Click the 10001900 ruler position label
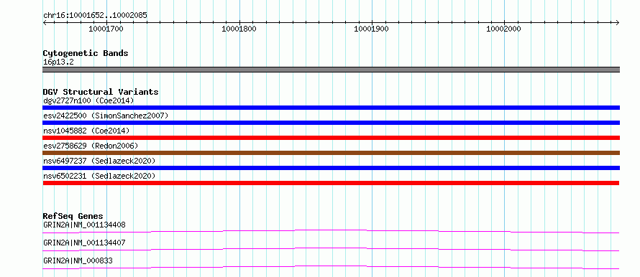 click(372, 29)
